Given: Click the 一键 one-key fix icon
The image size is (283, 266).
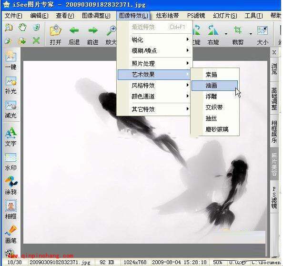Looking at the screenshot, I should pyautogui.click(x=11, y=56).
